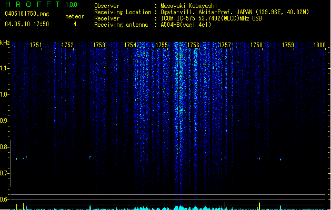Click the yellow level spike below 1757
331x210 pixels.
225,206
